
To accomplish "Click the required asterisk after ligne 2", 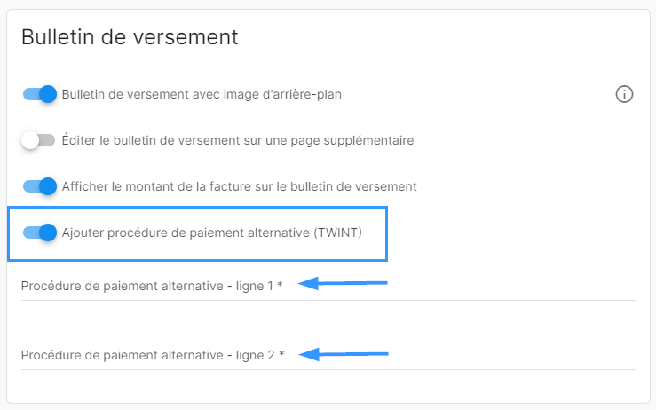I will (x=281, y=354).
